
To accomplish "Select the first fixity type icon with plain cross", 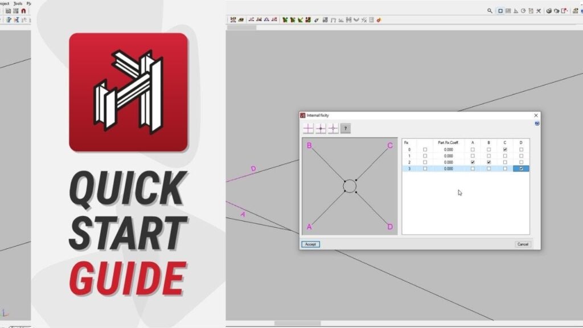I will (x=308, y=129).
